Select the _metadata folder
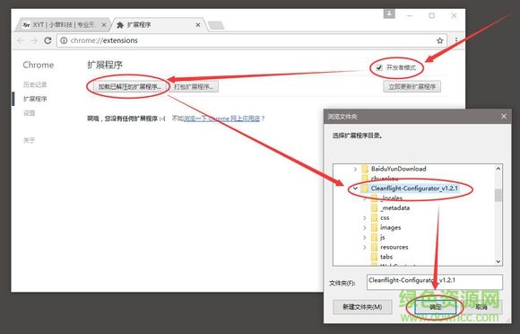 (394, 207)
